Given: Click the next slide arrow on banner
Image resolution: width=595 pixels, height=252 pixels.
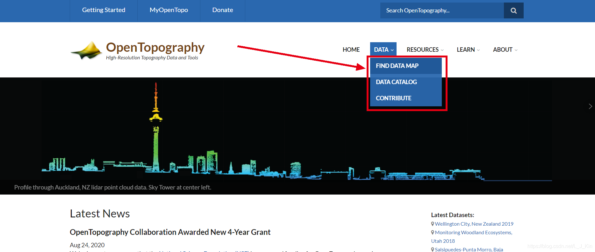Looking at the screenshot, I should tap(590, 106).
